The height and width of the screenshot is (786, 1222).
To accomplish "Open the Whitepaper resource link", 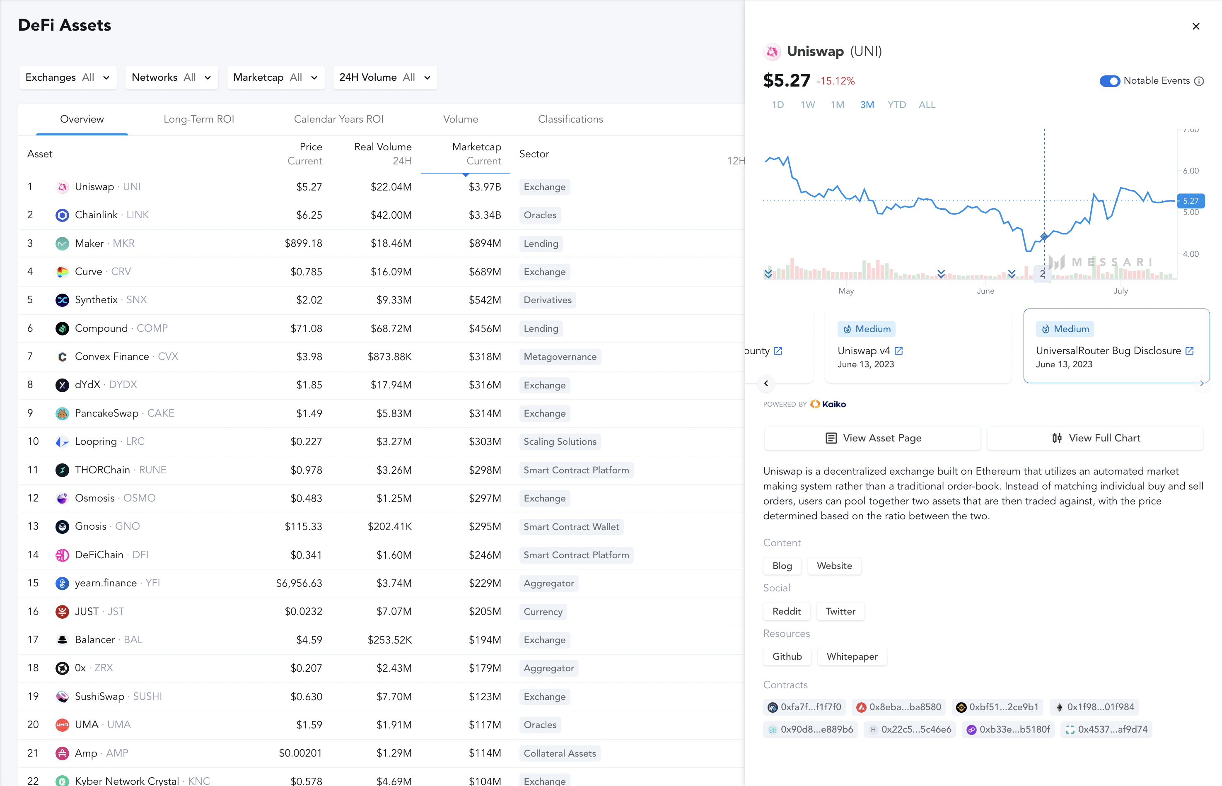I will (x=852, y=656).
